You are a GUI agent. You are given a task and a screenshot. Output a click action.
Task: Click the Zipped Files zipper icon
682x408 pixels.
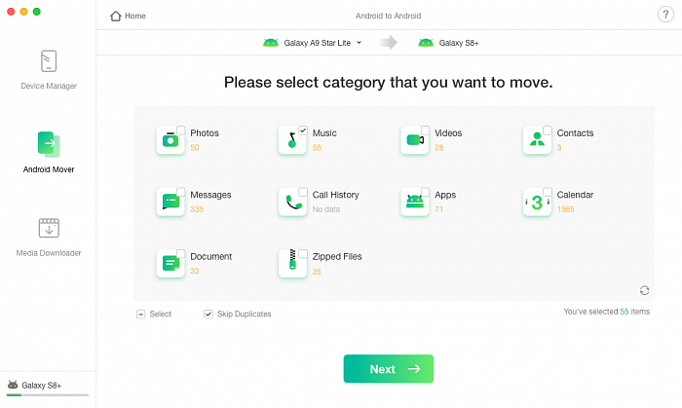(292, 264)
